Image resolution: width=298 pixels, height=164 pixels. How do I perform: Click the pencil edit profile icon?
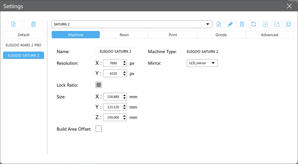(230, 24)
